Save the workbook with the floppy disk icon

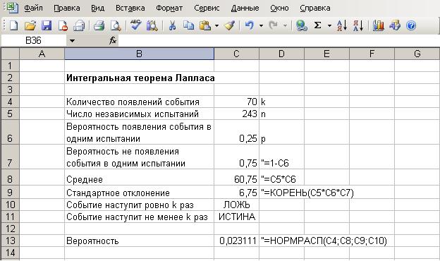[x=47, y=25]
